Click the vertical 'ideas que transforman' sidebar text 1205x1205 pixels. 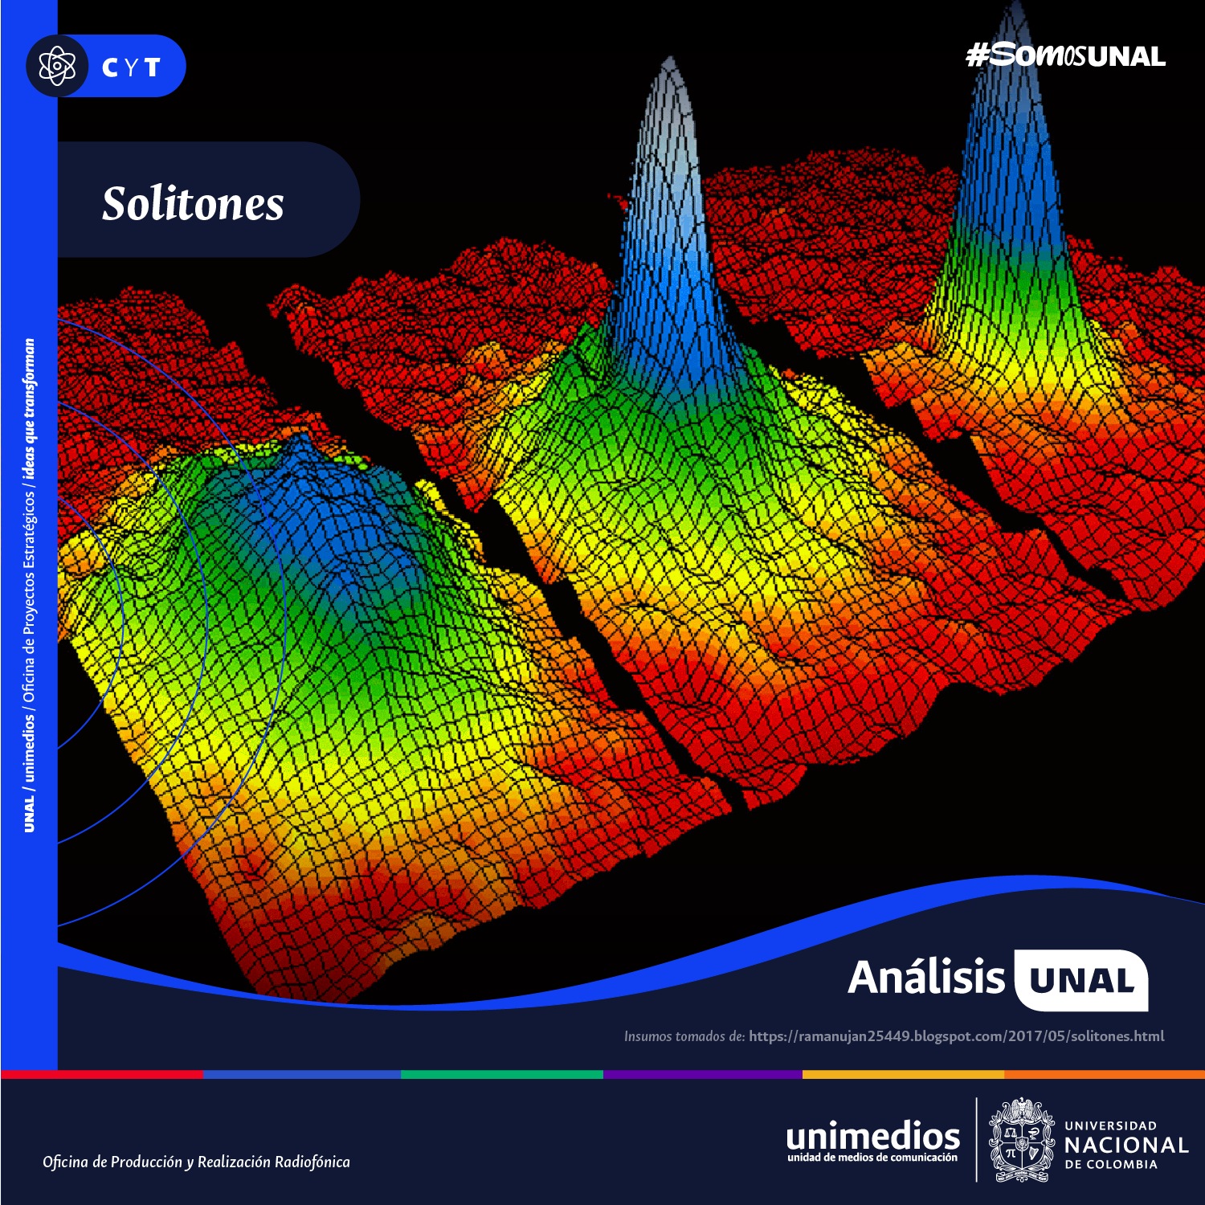pos(30,410)
